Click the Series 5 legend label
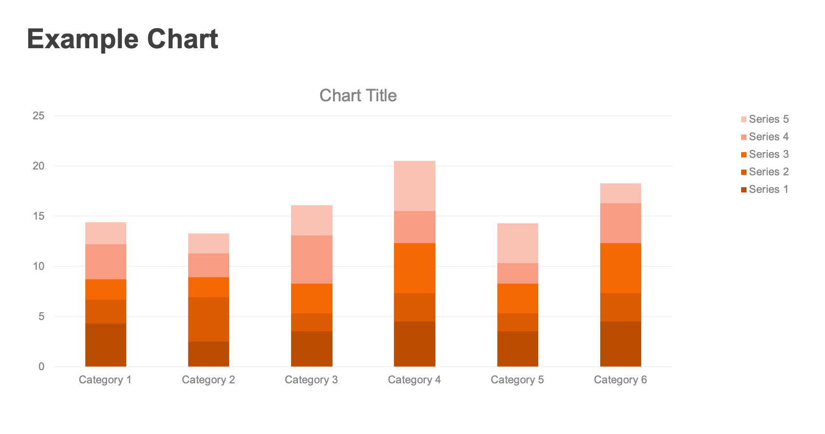 [x=769, y=119]
